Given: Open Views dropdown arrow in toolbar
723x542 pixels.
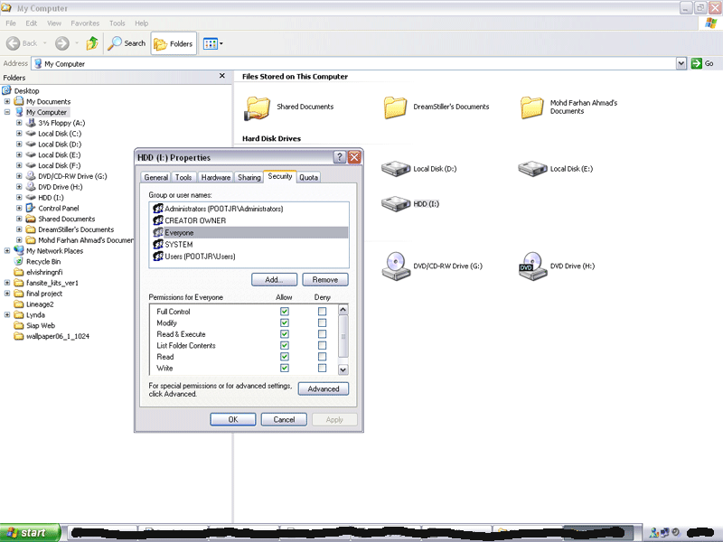Looking at the screenshot, I should [221, 43].
